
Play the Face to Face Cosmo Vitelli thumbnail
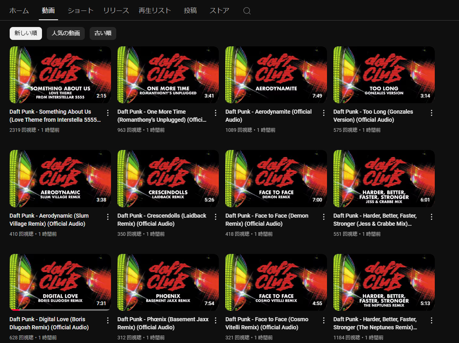pyautogui.click(x=276, y=282)
